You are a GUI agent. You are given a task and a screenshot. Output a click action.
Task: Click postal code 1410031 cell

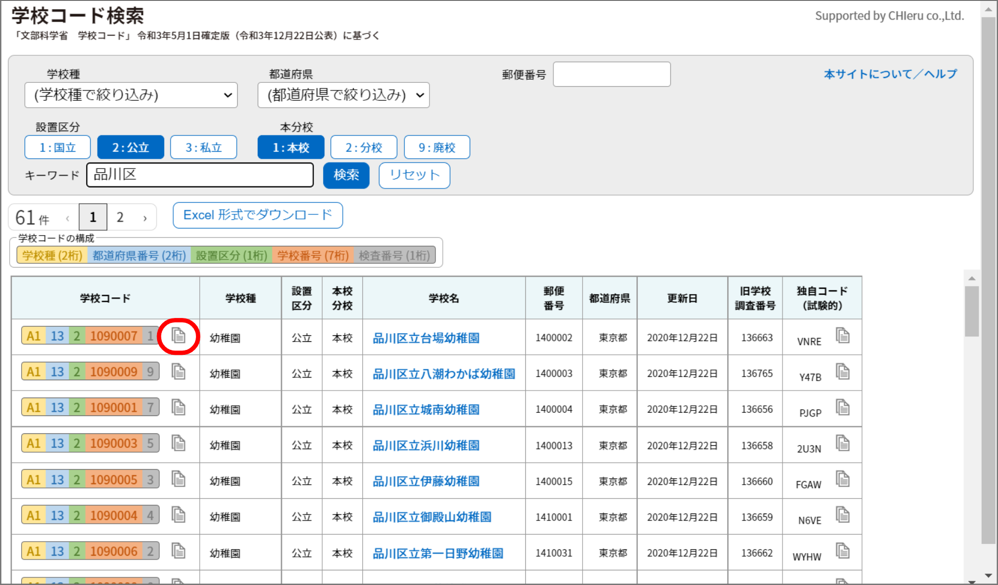(x=554, y=552)
